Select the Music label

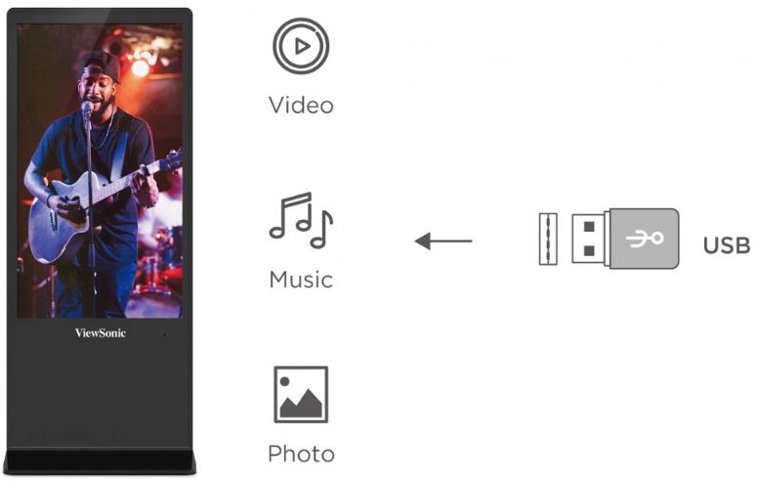(301, 280)
